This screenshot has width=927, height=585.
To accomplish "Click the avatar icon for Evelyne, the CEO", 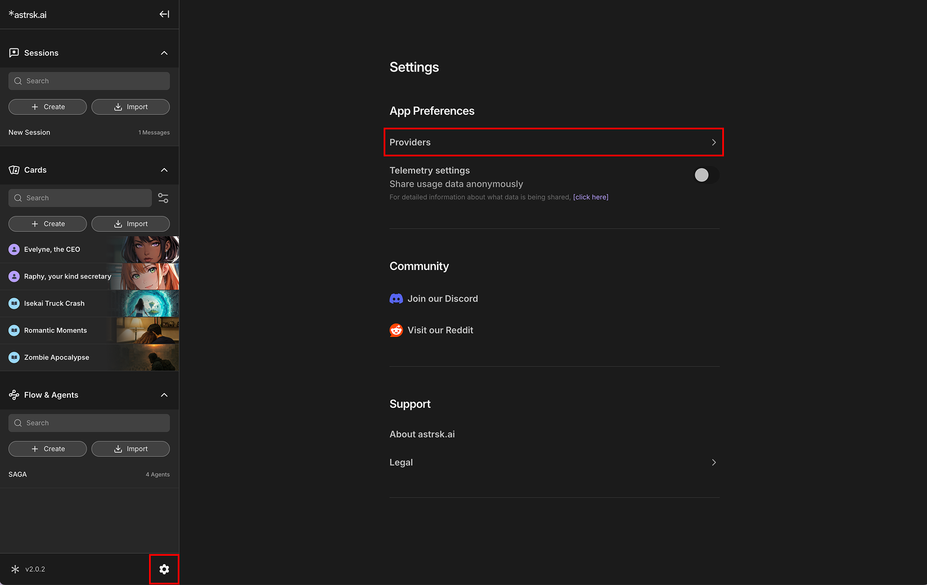I will click(x=14, y=249).
